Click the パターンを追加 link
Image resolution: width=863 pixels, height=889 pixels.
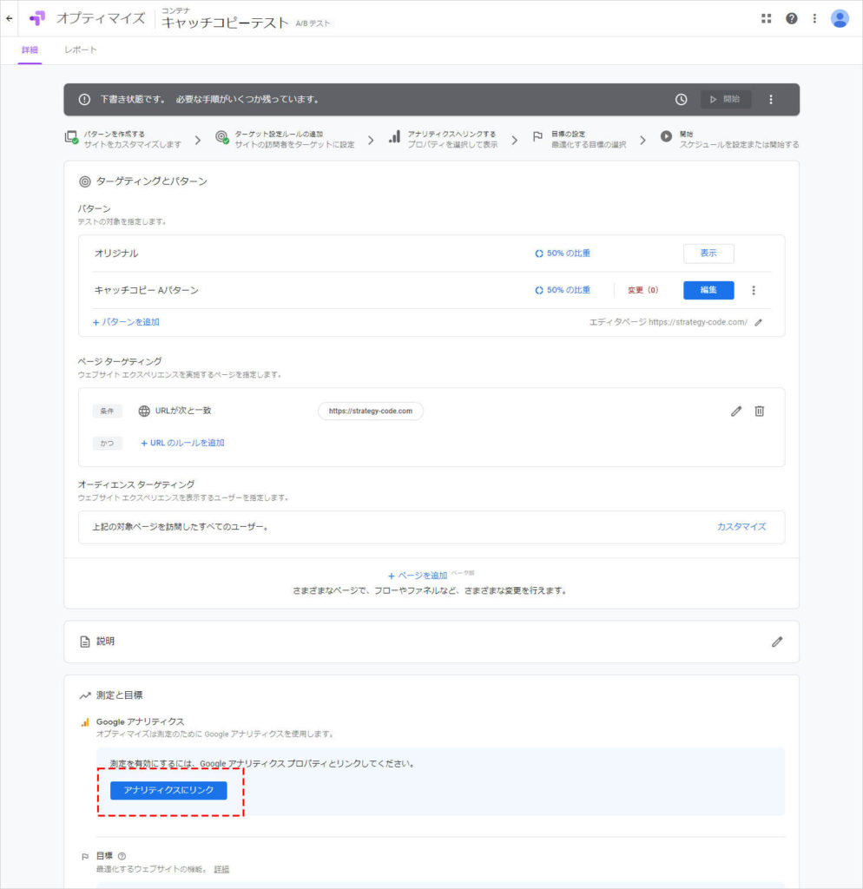click(x=126, y=322)
